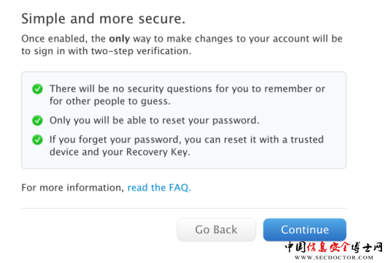Screen dimensions: 389x263
Task: Click the green checkmark beside 'If you forget your password'
Action: (38, 139)
